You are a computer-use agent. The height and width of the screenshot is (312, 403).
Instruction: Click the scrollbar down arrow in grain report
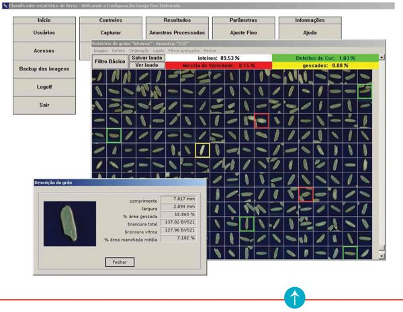382,255
